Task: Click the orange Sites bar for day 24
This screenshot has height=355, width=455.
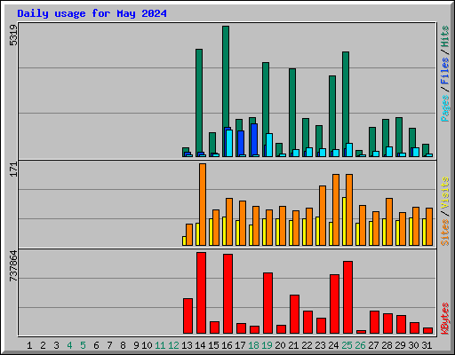Action: coord(336,209)
